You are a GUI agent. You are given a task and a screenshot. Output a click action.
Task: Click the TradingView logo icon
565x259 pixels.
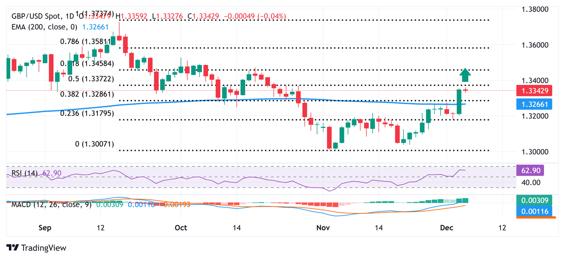point(13,248)
